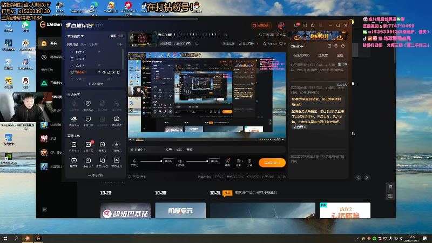This screenshot has width=432, height=243.
Task: Click the microphone icon in audio controls
Action: tap(134, 161)
